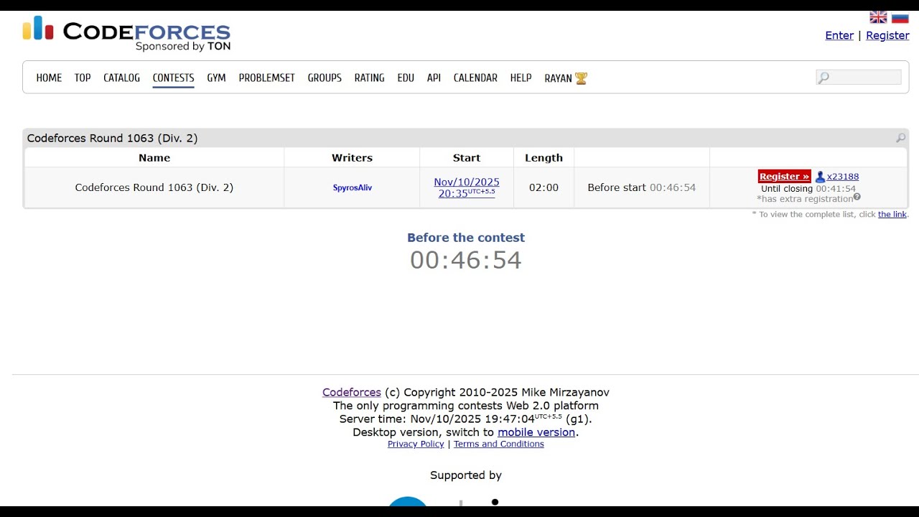Click the 'Before start 00:46:54' cell
This screenshot has width=919, height=517.
(642, 187)
